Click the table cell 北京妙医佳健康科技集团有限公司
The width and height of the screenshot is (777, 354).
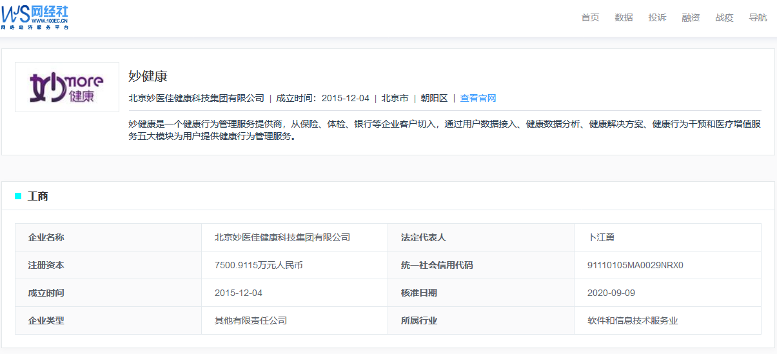pyautogui.click(x=295, y=237)
